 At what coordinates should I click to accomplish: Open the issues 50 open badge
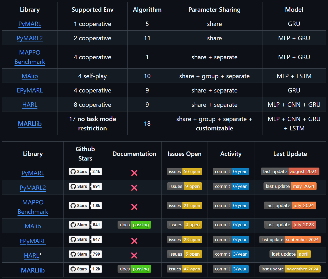pyautogui.click(x=184, y=171)
